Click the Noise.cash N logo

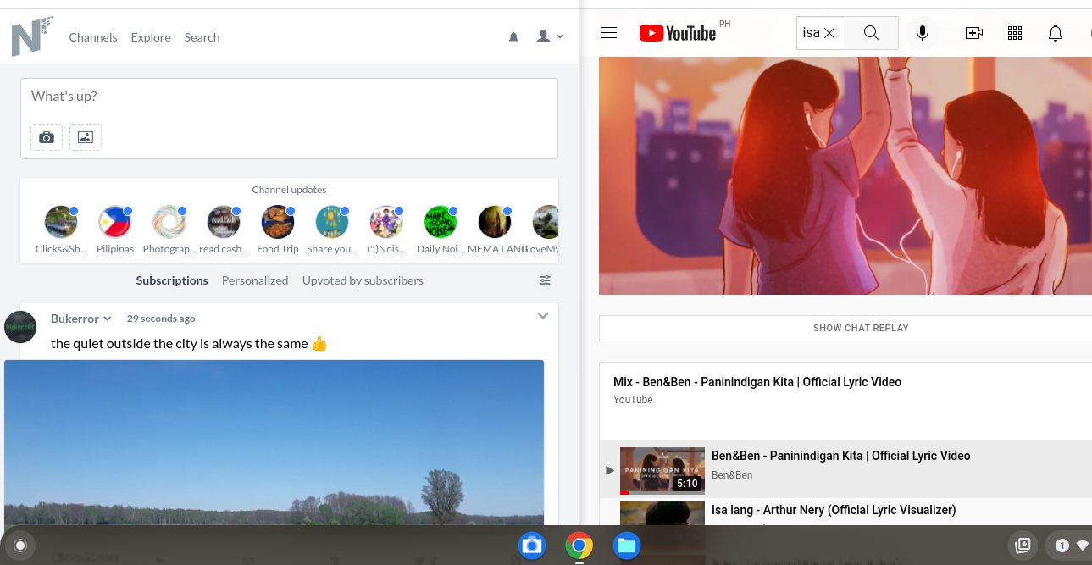pos(31,36)
